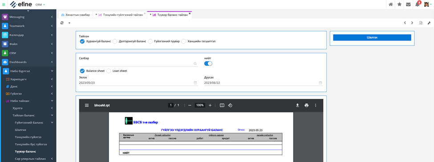Click the Teamwork sidebar icon
Image resolution: width=434 pixels, height=162 pixels.
coord(5,26)
